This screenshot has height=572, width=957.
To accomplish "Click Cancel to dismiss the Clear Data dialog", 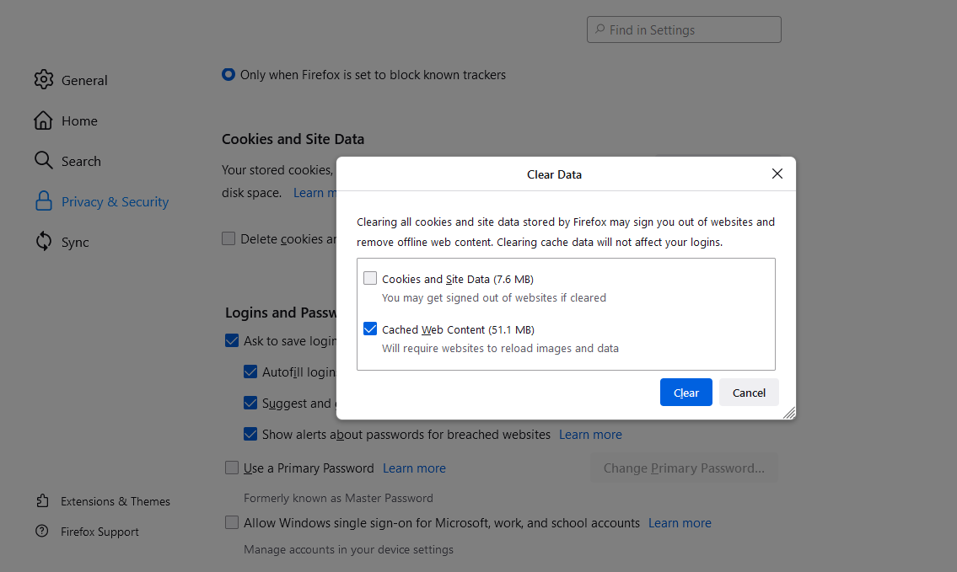I will pyautogui.click(x=748, y=392).
